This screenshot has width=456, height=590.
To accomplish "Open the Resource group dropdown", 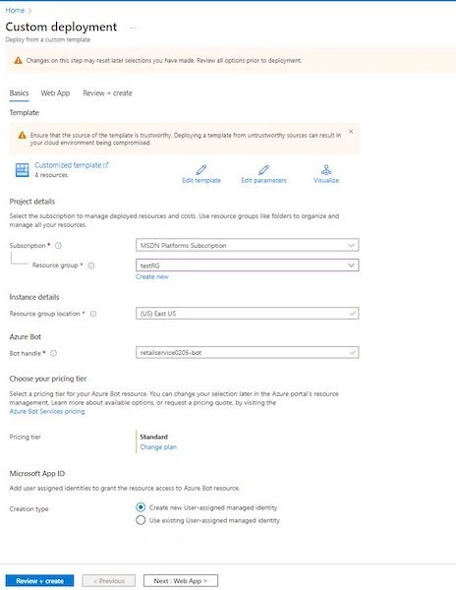I will (247, 265).
